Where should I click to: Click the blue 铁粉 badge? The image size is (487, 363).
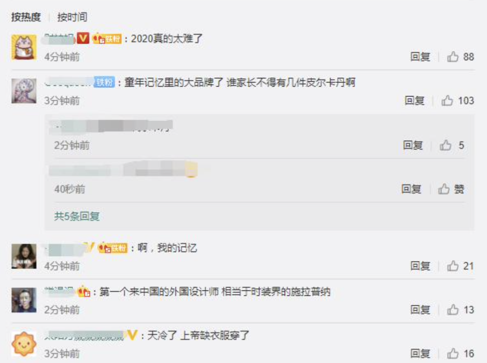[x=105, y=82]
